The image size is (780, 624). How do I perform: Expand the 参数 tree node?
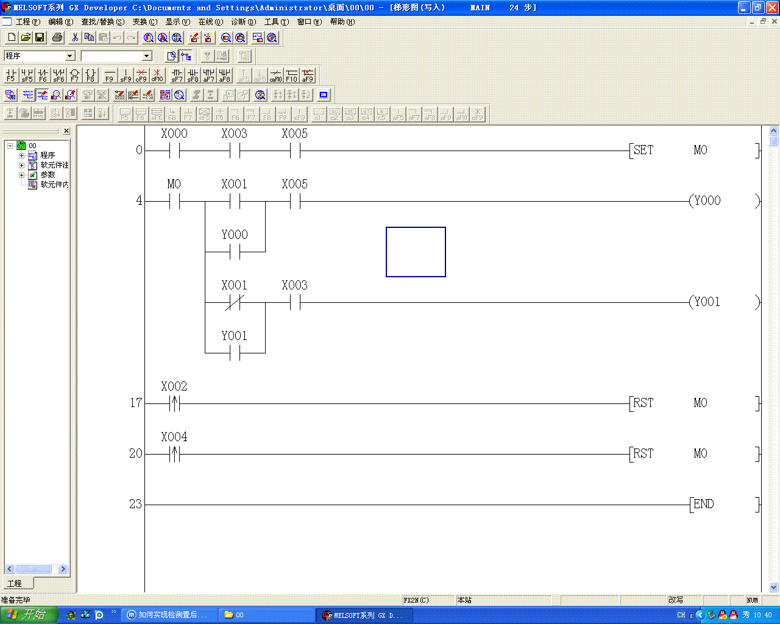pyautogui.click(x=22, y=175)
